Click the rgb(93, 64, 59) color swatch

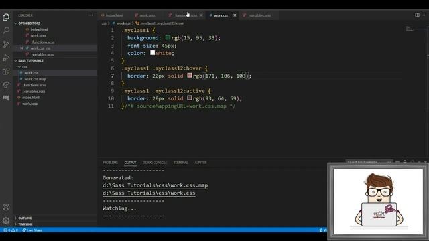pyautogui.click(x=190, y=98)
